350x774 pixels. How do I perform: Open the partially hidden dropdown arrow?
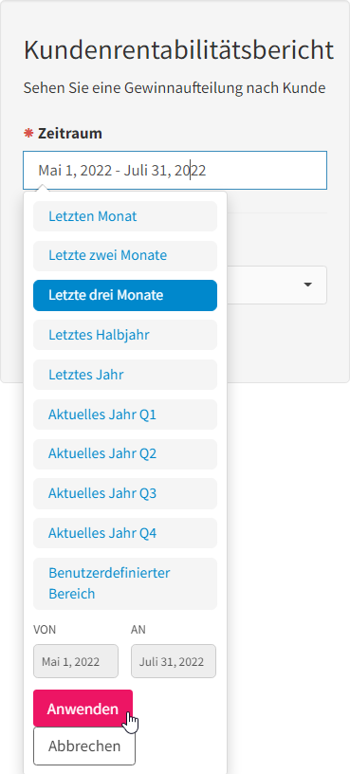coord(308,285)
